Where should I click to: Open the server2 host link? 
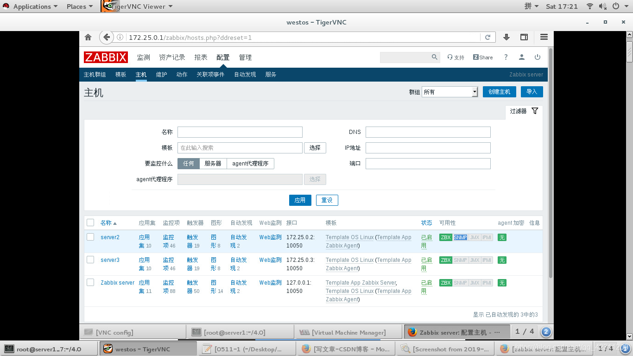(110, 237)
